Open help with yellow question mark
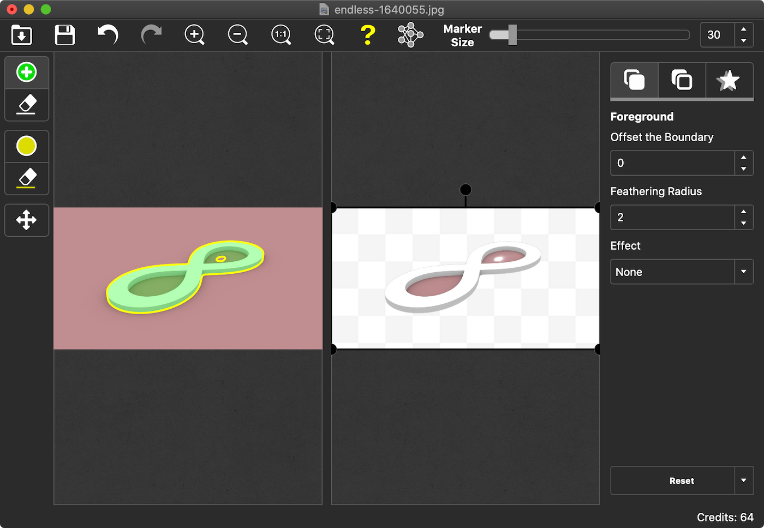Screen dimensions: 764x528 [x=368, y=35]
